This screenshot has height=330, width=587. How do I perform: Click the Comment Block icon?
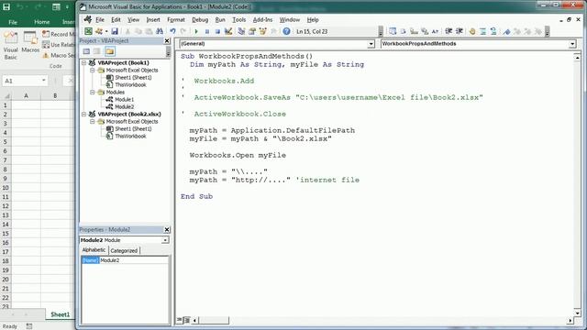click(x=483, y=31)
